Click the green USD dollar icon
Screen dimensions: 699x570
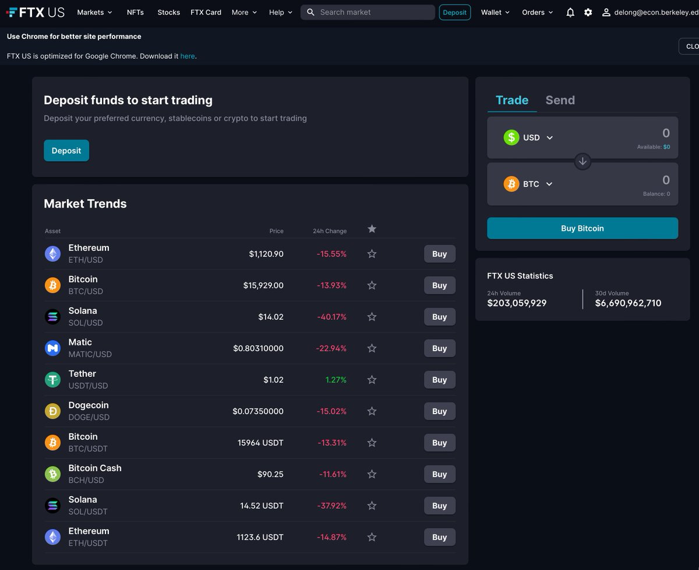(511, 137)
